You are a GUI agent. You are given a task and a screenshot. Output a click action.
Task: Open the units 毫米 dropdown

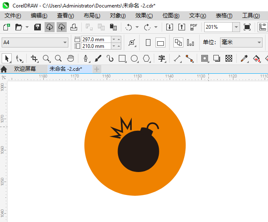[259, 42]
